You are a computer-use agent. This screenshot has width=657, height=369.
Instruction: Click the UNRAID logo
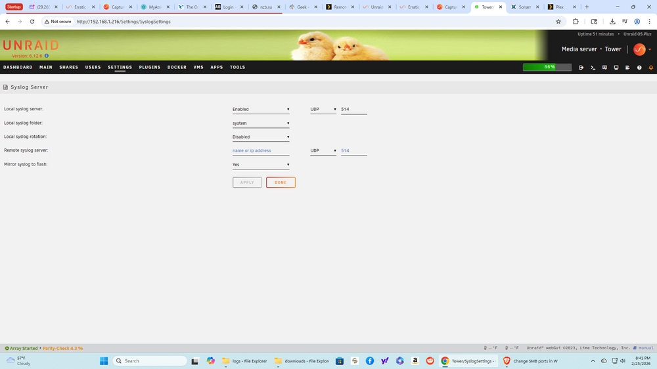pyautogui.click(x=31, y=45)
